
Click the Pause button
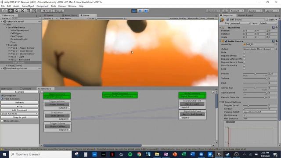(140, 11)
